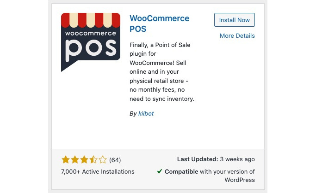Click the WooCommerce POS plugin logo thumbnail

pos(91,42)
